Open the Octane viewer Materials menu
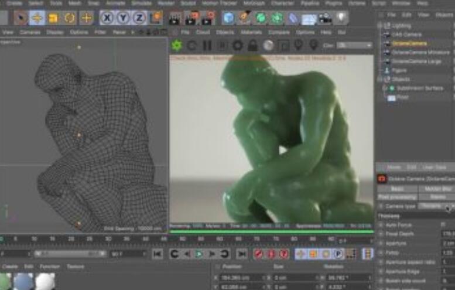 tap(251, 32)
